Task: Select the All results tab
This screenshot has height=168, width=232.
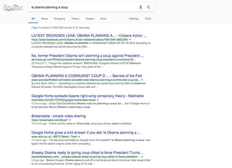Action: [x=33, y=19]
